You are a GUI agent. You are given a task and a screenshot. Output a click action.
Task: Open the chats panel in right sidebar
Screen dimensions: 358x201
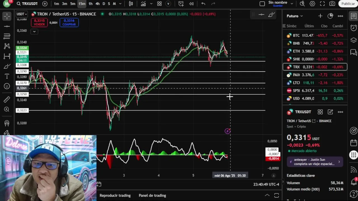[354, 52]
